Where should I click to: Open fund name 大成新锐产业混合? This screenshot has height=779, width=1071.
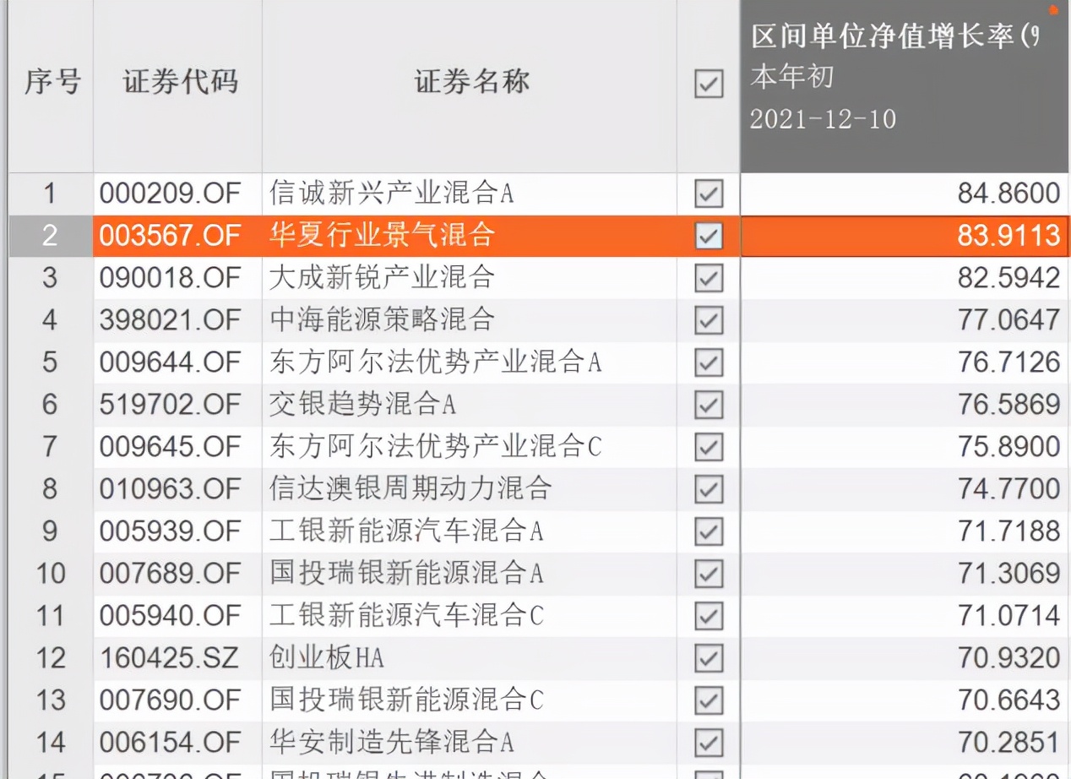382,278
